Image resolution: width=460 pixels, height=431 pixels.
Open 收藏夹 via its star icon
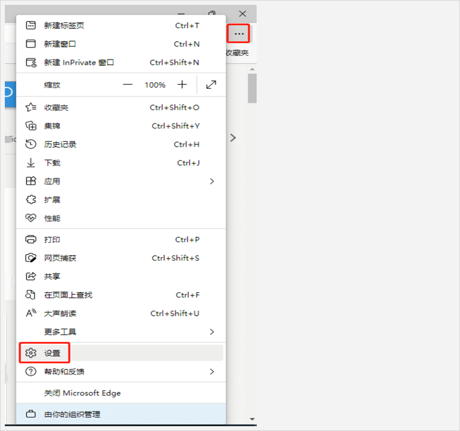point(31,108)
